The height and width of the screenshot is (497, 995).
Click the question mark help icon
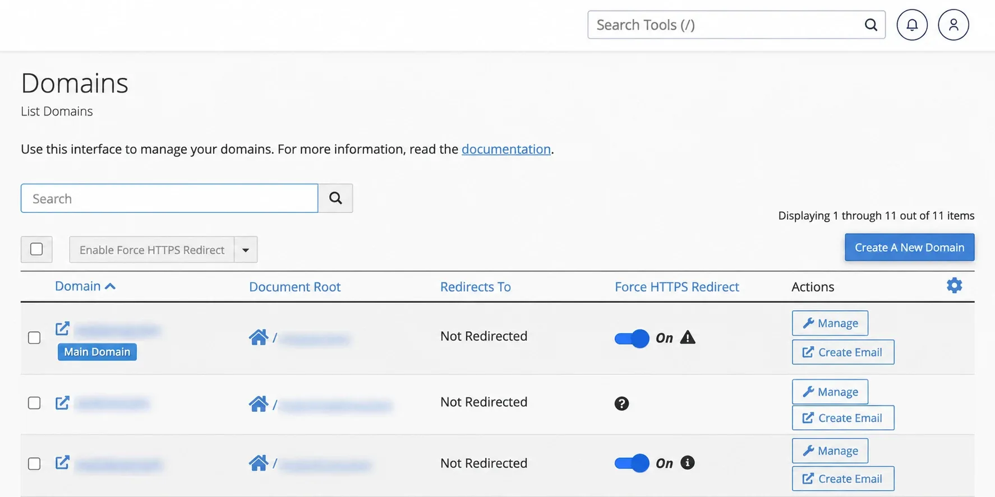[x=621, y=403]
